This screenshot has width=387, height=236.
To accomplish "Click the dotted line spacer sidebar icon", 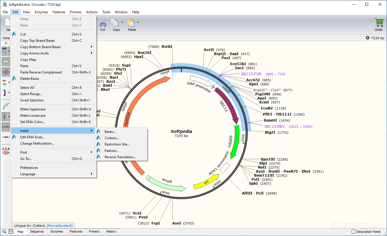I will point(6,137).
